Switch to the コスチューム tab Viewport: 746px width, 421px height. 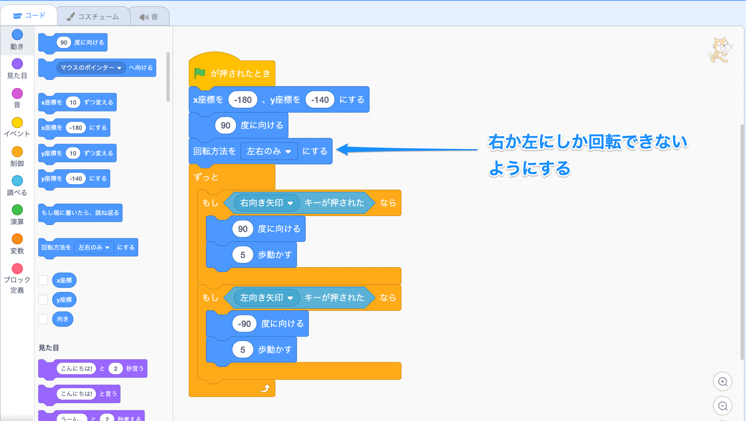pyautogui.click(x=93, y=17)
